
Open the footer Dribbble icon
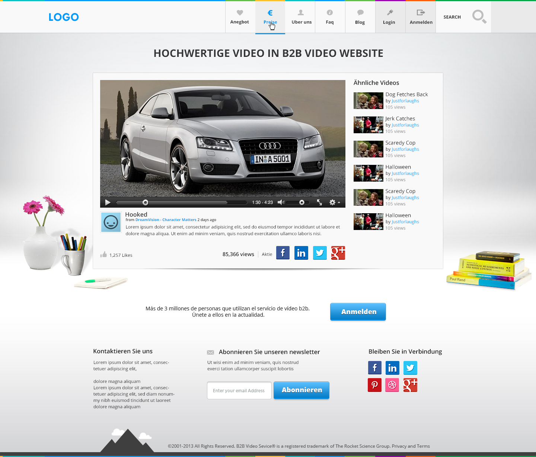pyautogui.click(x=392, y=385)
